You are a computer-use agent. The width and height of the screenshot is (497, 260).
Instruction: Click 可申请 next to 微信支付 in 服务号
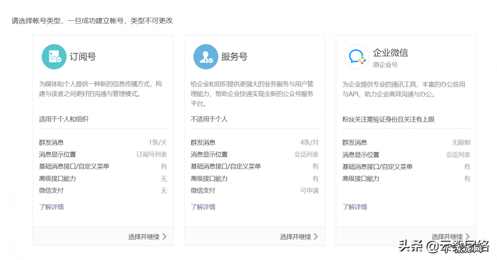[x=309, y=191]
